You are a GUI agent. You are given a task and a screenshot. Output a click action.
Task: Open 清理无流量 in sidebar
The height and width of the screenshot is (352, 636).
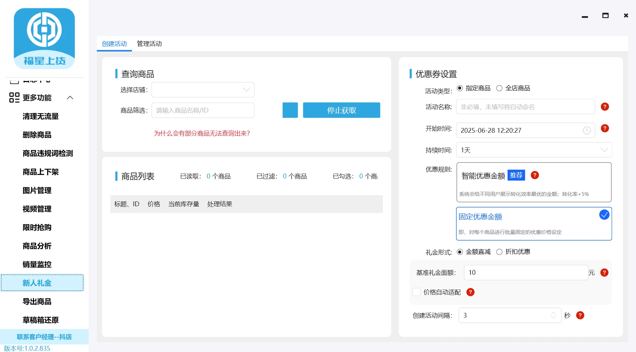click(41, 116)
